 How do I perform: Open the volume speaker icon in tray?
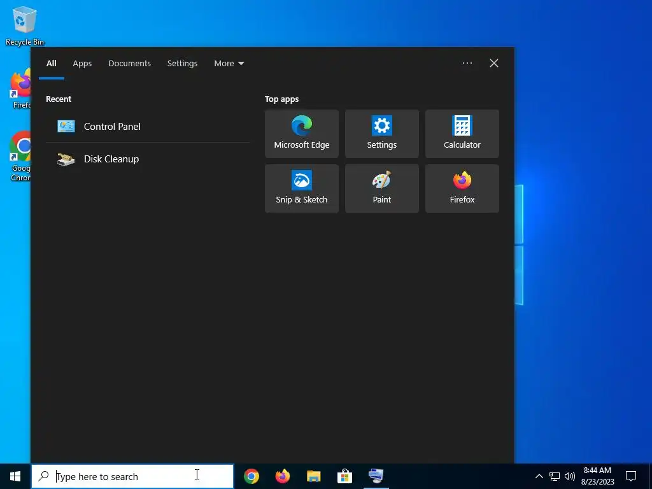pyautogui.click(x=570, y=476)
